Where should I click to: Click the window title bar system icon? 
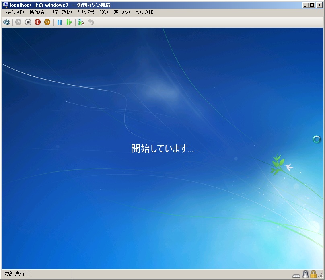click(6, 5)
